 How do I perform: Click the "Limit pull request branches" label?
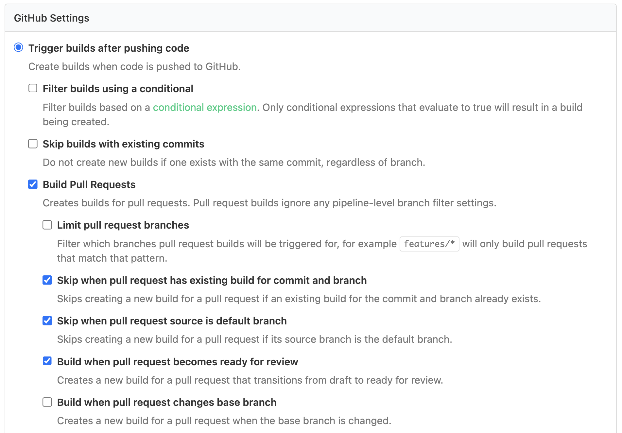pyautogui.click(x=123, y=225)
